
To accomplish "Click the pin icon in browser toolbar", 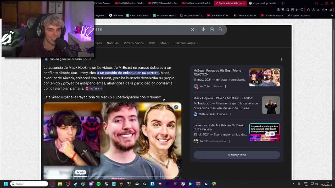I will click(283, 10).
